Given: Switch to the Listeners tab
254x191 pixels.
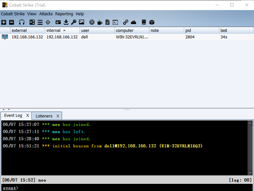Looking at the screenshot, I should tap(44, 116).
